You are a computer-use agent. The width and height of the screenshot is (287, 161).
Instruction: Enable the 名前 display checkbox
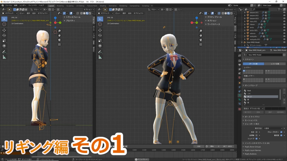(257, 132)
